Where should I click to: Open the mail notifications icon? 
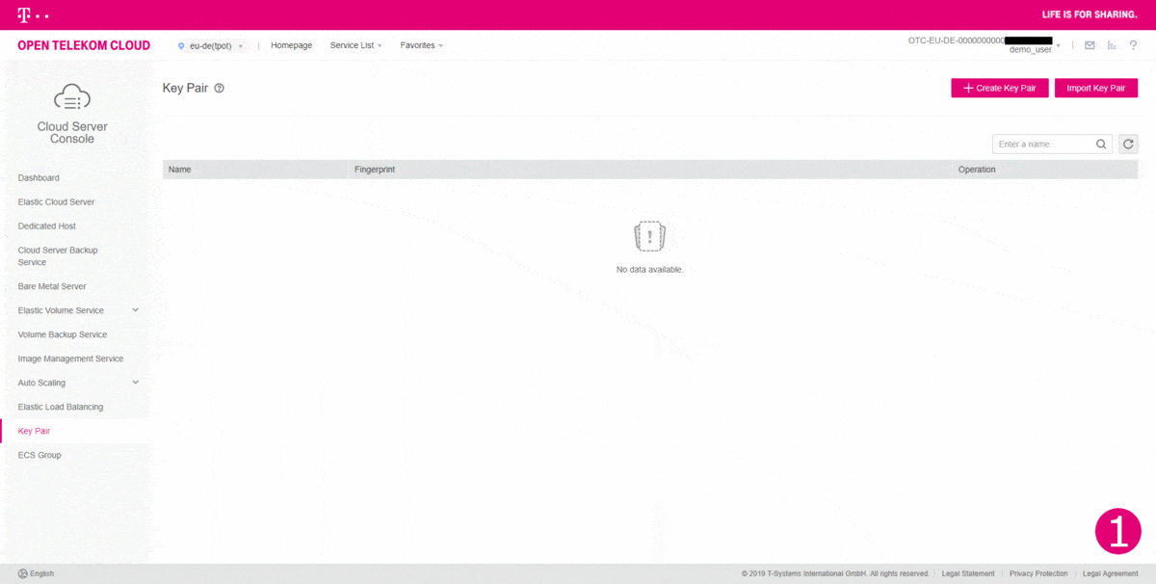pos(1090,44)
